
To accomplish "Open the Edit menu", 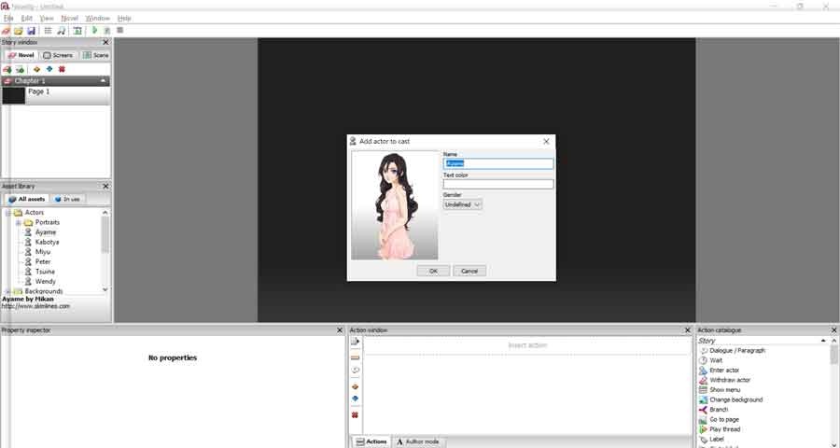I will (27, 19).
